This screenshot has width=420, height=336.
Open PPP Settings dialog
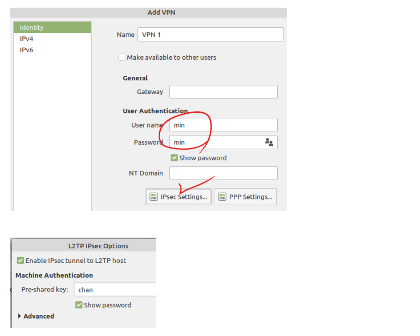tap(245, 197)
